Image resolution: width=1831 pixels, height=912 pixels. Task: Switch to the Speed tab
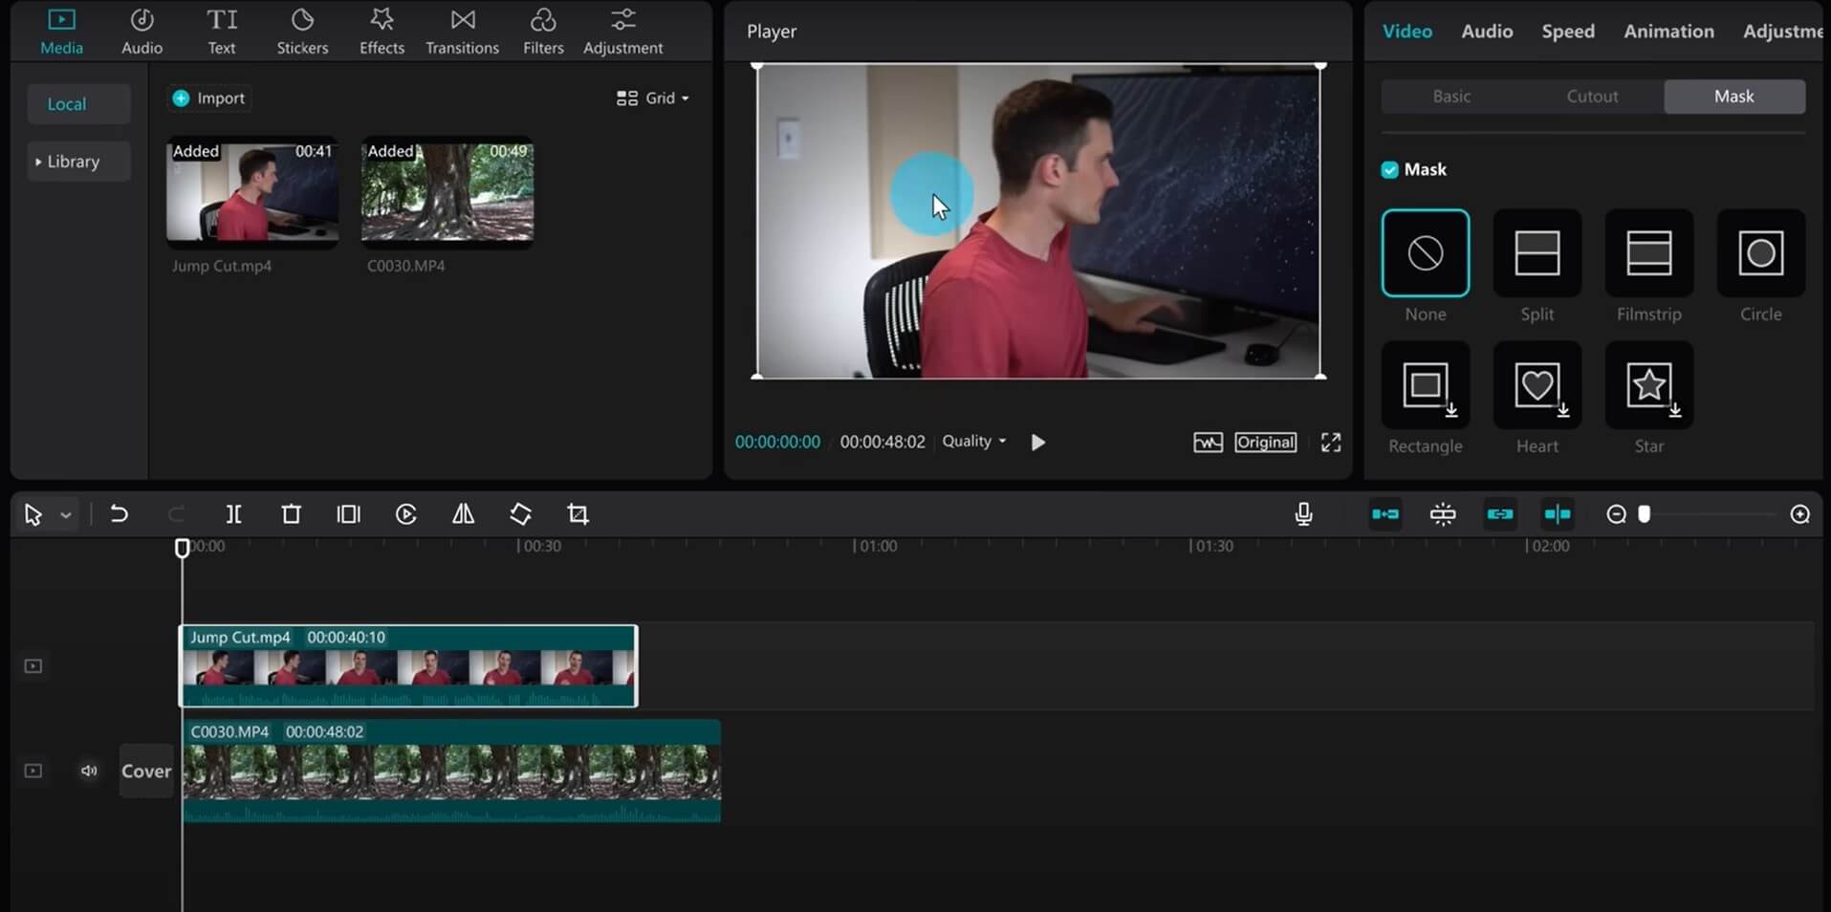click(1568, 31)
